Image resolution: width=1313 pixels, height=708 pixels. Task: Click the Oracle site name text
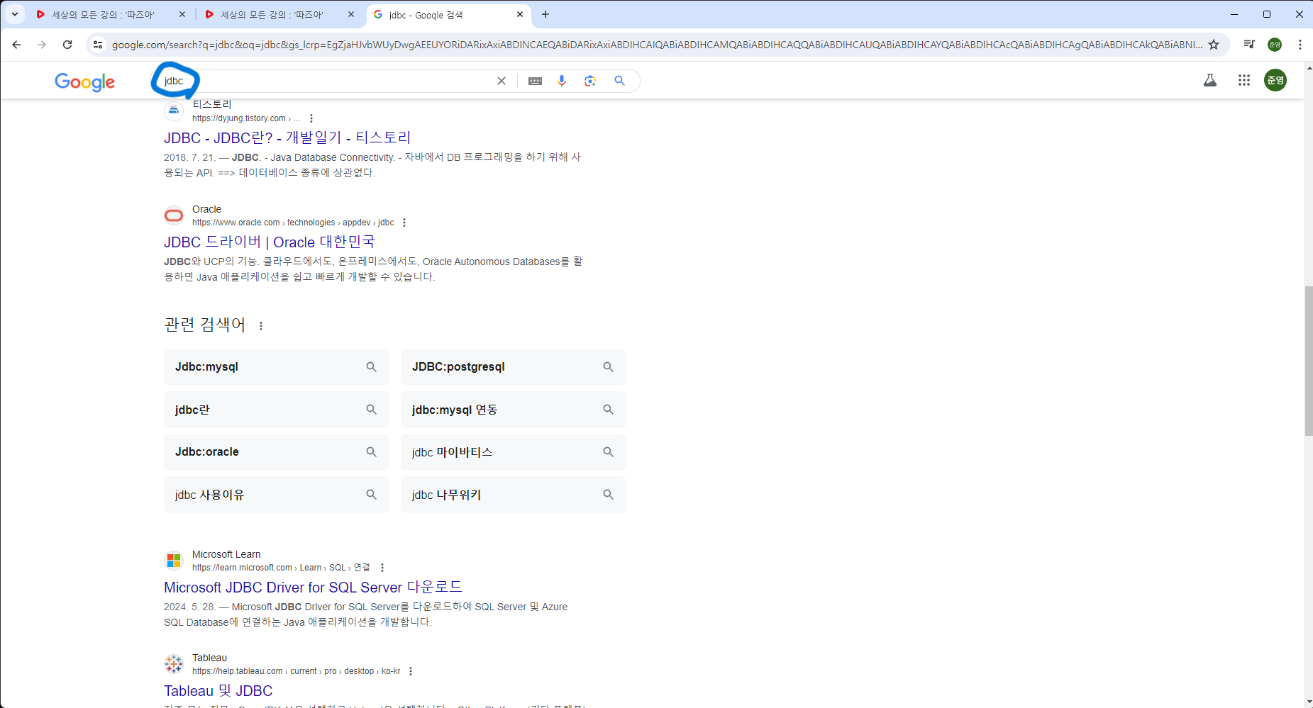206,209
